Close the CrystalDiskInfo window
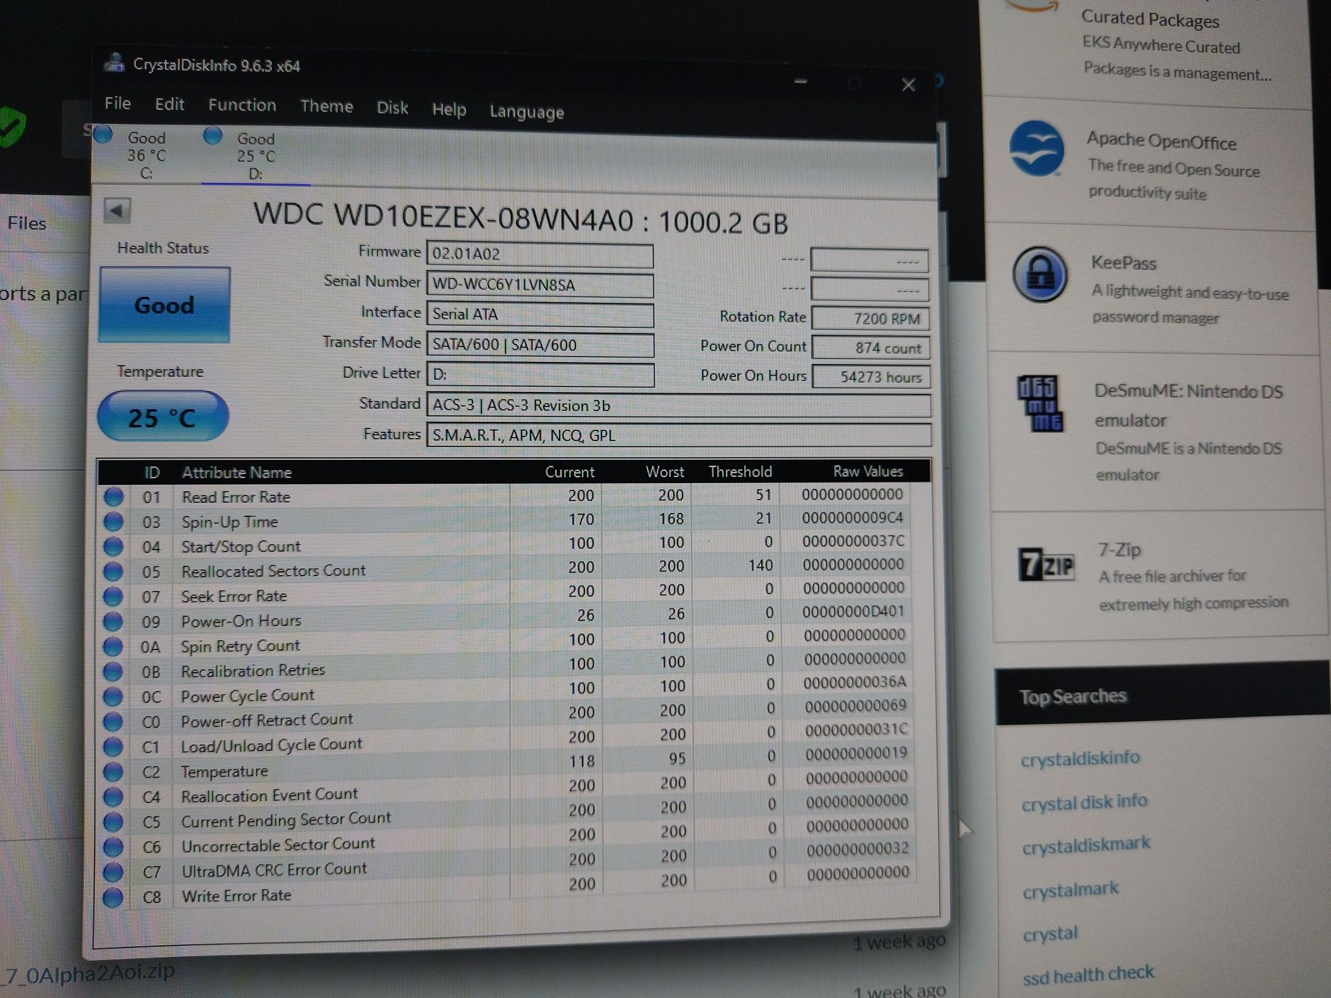Viewport: 1331px width, 998px height. (x=908, y=84)
